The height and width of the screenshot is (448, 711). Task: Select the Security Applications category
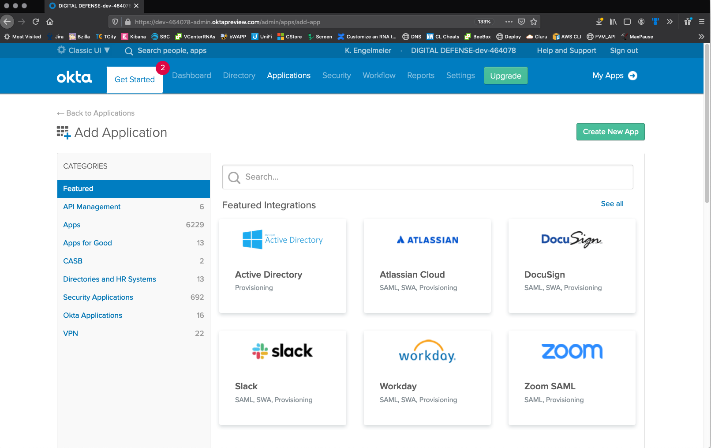tap(98, 297)
